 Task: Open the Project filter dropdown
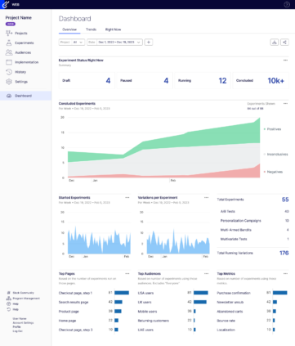point(72,43)
